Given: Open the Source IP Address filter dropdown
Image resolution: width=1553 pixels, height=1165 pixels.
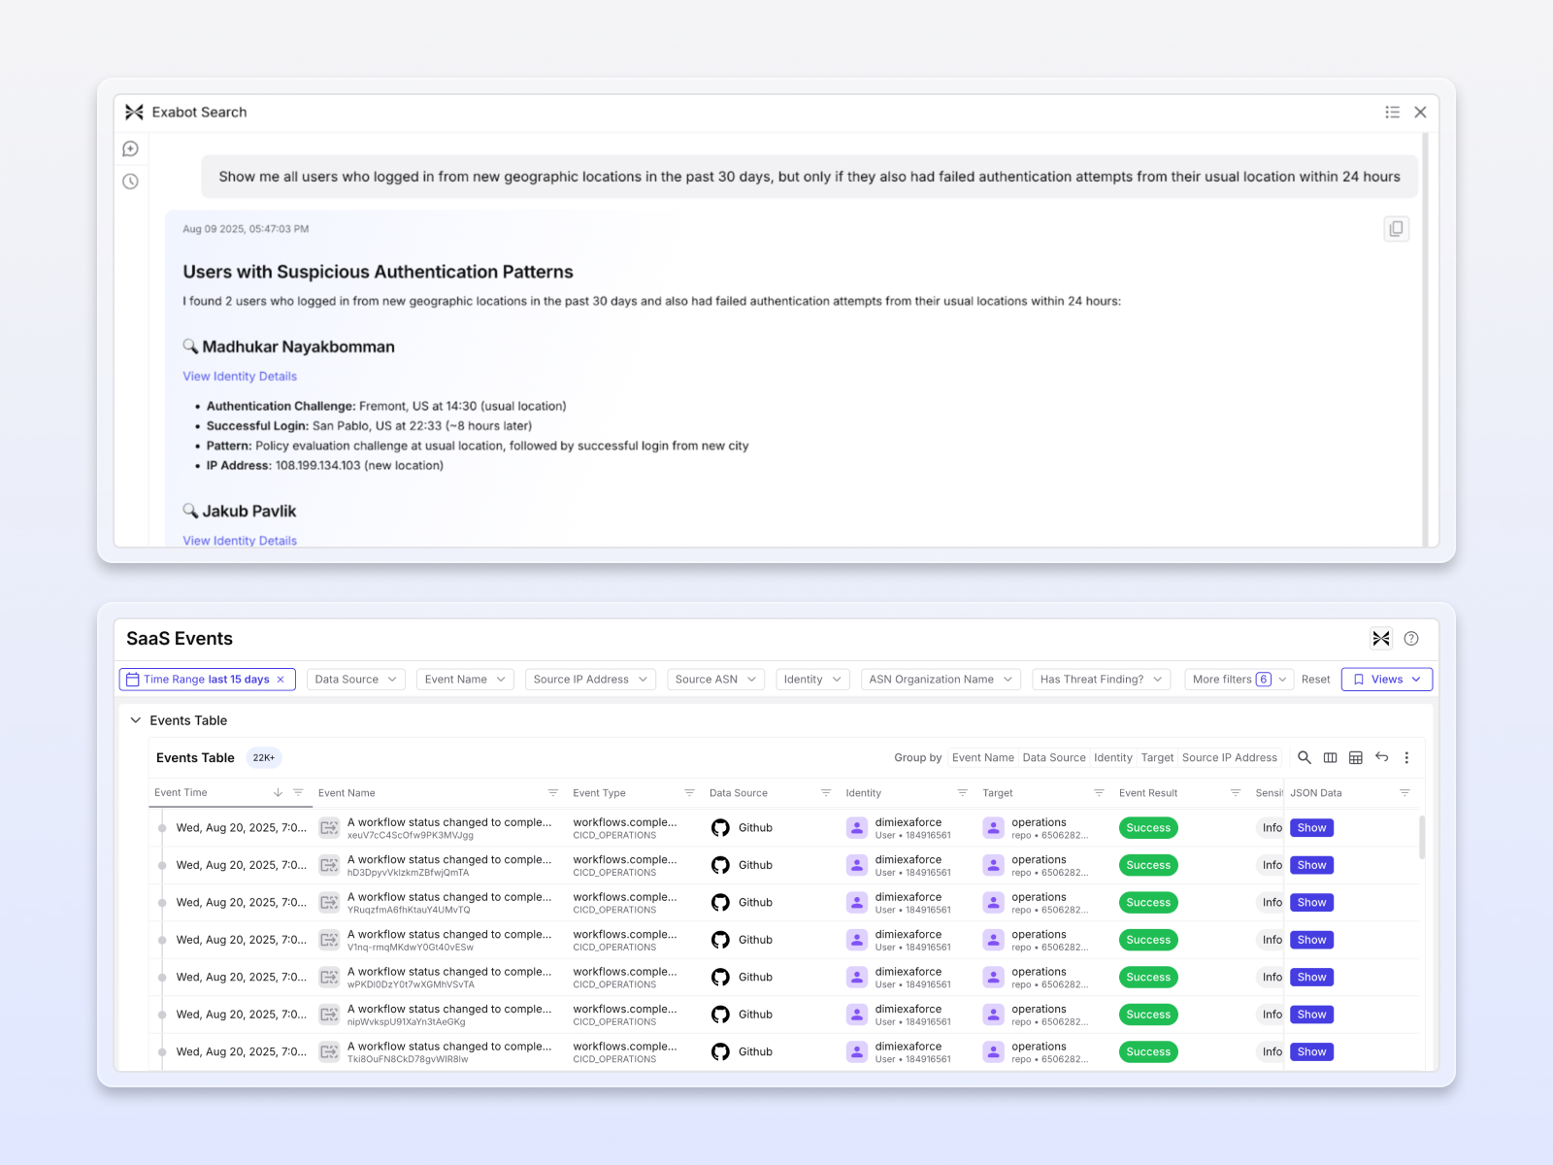Looking at the screenshot, I should (590, 680).
